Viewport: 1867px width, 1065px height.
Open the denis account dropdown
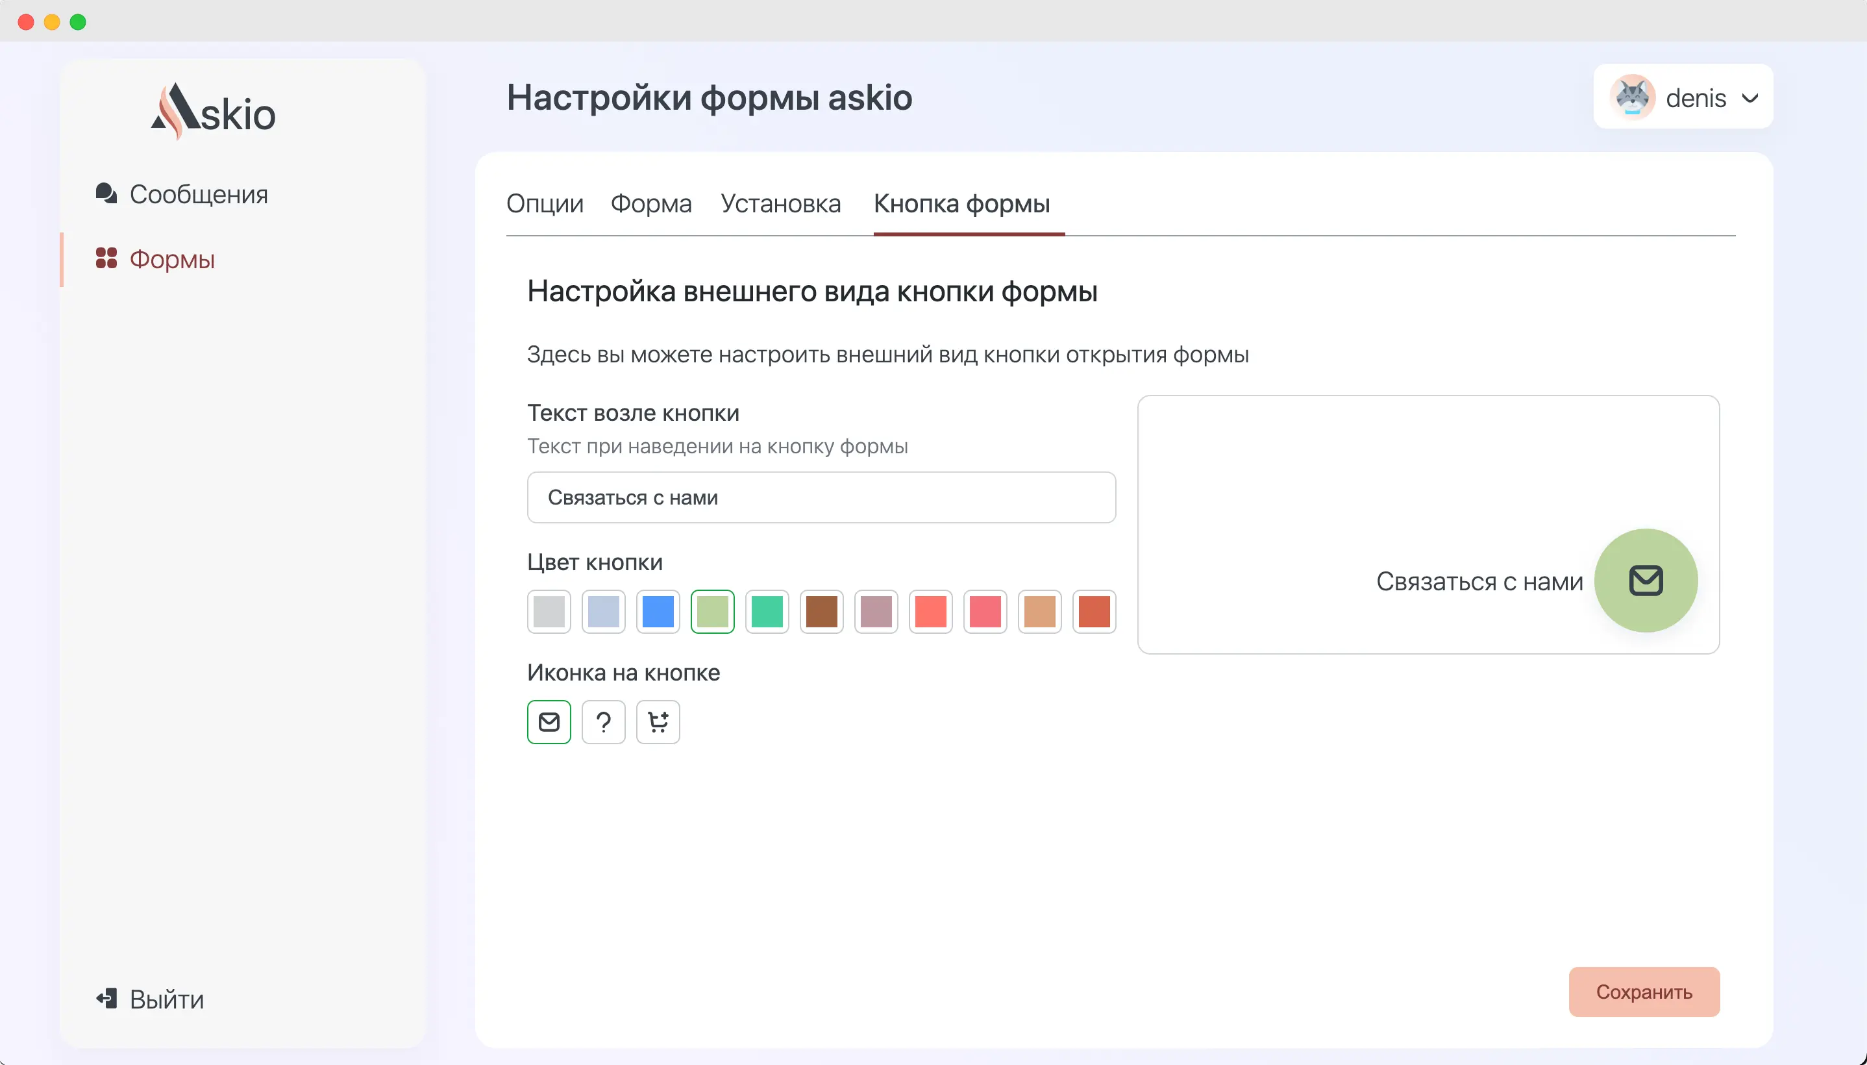(x=1751, y=97)
